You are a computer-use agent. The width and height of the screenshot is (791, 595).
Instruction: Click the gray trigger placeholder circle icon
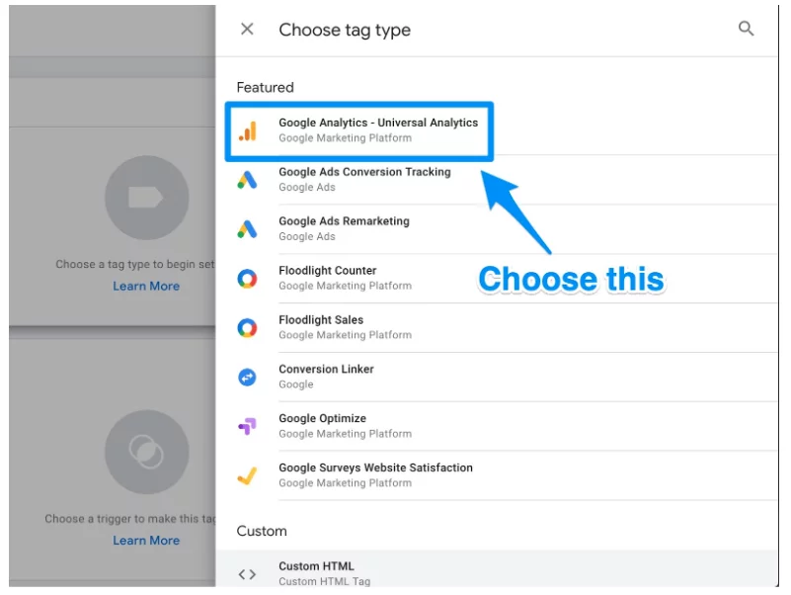(146, 451)
